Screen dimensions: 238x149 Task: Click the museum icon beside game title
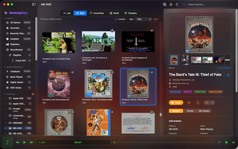click(228, 75)
